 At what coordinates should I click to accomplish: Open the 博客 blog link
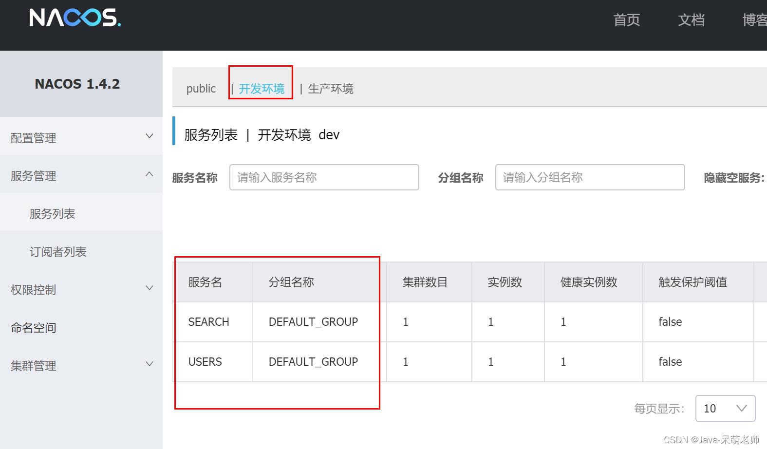(x=754, y=20)
